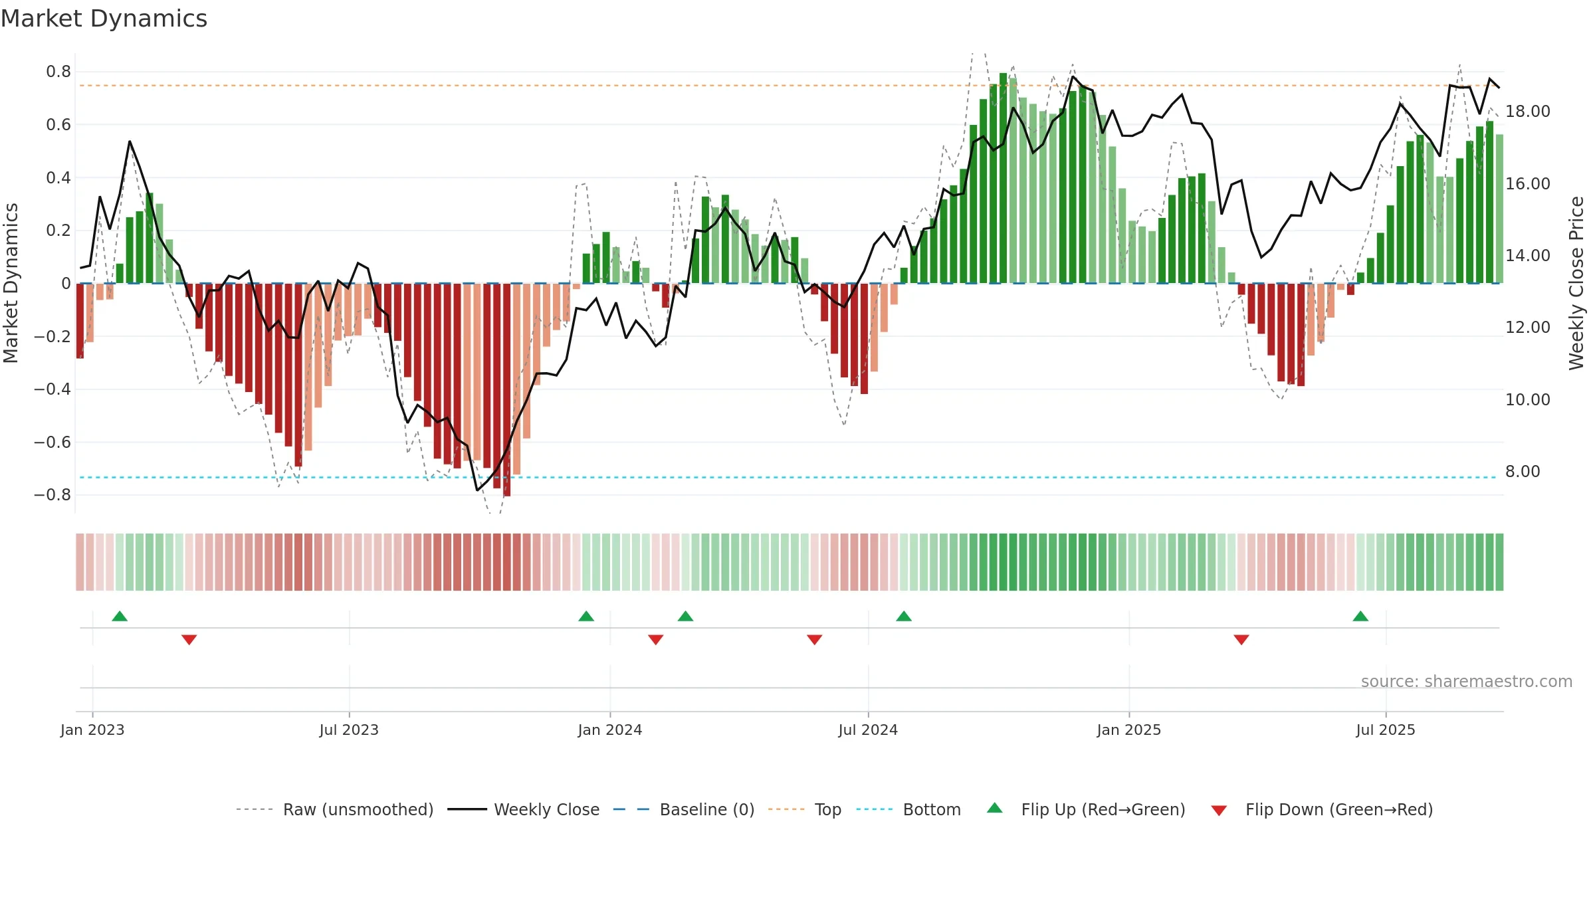Click the Flip Down (Green→Red) legend label
The width and height of the screenshot is (1595, 897).
coord(1339,809)
